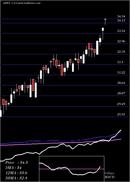Click the 33.54 price level label

tap(121, 31)
